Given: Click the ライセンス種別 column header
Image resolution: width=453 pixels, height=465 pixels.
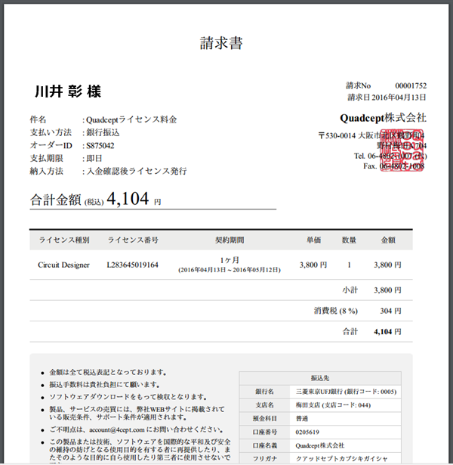Looking at the screenshot, I should click(x=64, y=240).
